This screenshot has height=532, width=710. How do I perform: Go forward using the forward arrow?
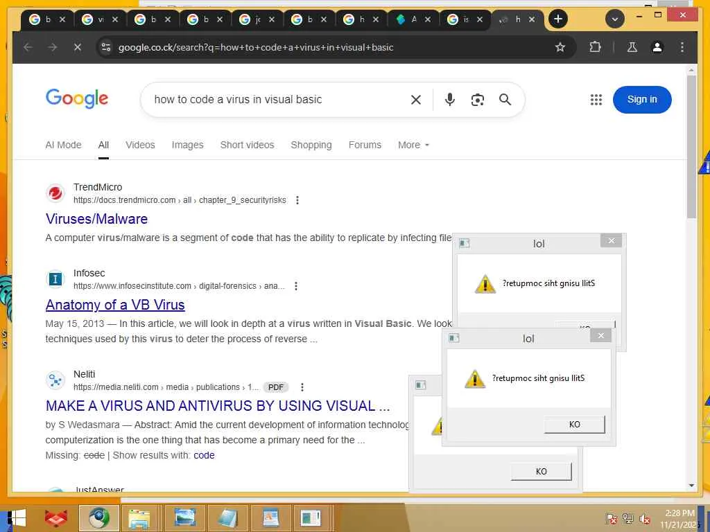click(53, 47)
